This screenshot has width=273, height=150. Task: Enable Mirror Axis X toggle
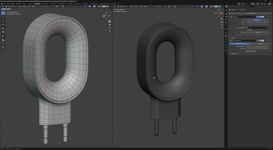249,20
